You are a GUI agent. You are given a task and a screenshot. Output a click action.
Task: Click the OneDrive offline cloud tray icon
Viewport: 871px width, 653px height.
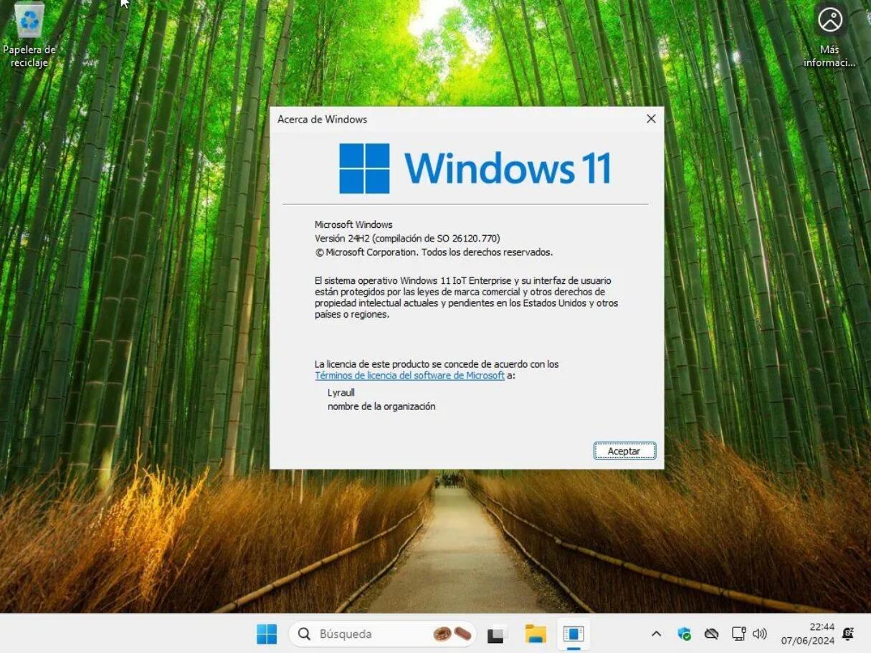711,634
